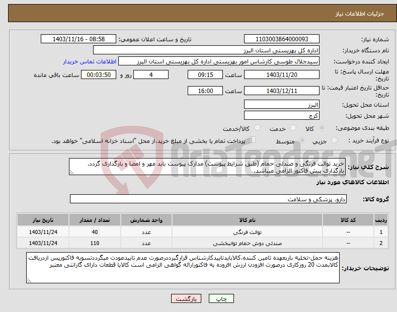Click the توالت فرنگی item name cell
The height and width of the screenshot is (312, 397).
247,232
